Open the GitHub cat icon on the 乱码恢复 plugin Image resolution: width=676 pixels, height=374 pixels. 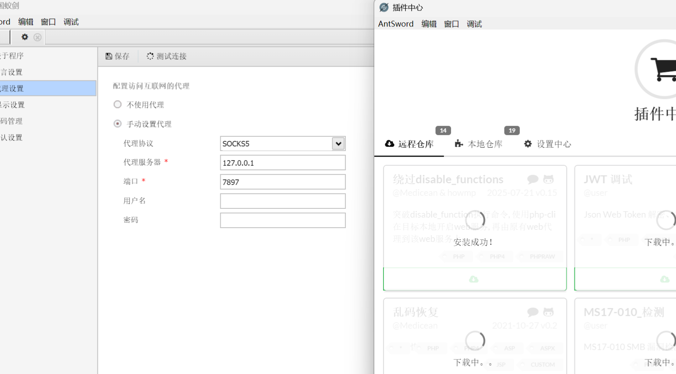tap(548, 312)
